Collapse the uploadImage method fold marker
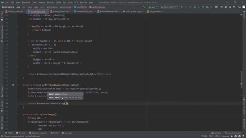The image size is (246, 138). (17, 114)
